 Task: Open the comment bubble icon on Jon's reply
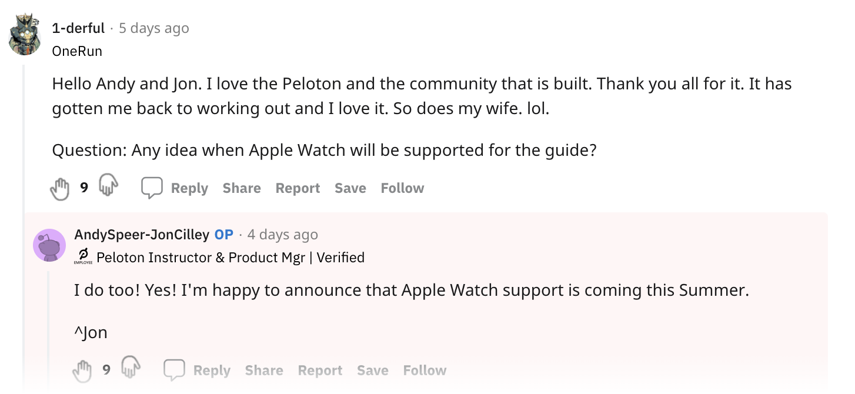(175, 370)
